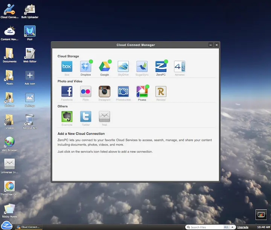Screen dimensions: 271x230
Task: Open the Documents folder on desktop
Action: click(x=9, y=55)
